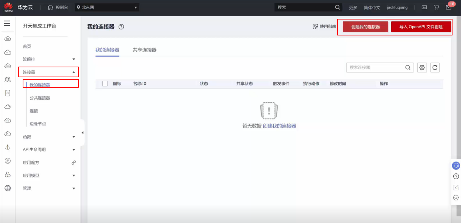Image resolution: width=461 pixels, height=223 pixels.
Task: Tick the select-all checkbox in table header
Action: pos(105,84)
